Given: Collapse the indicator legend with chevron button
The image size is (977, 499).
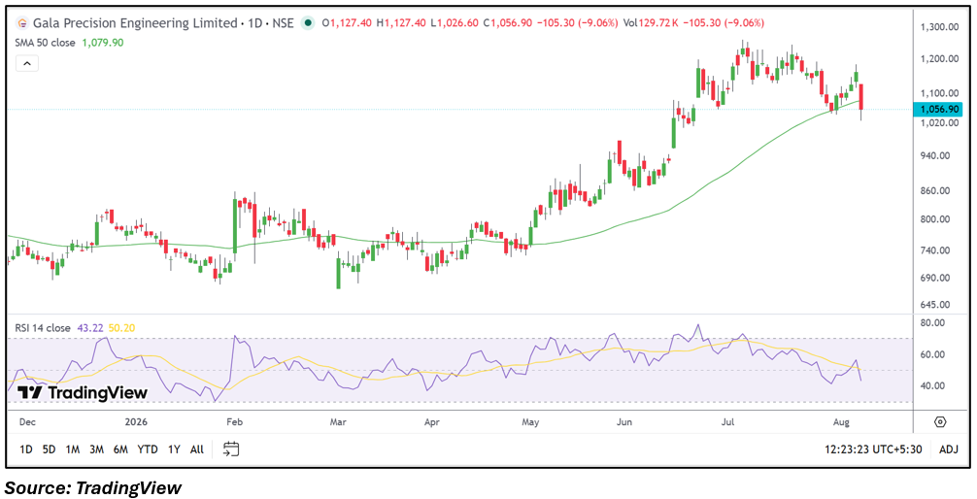Looking at the screenshot, I should [28, 63].
